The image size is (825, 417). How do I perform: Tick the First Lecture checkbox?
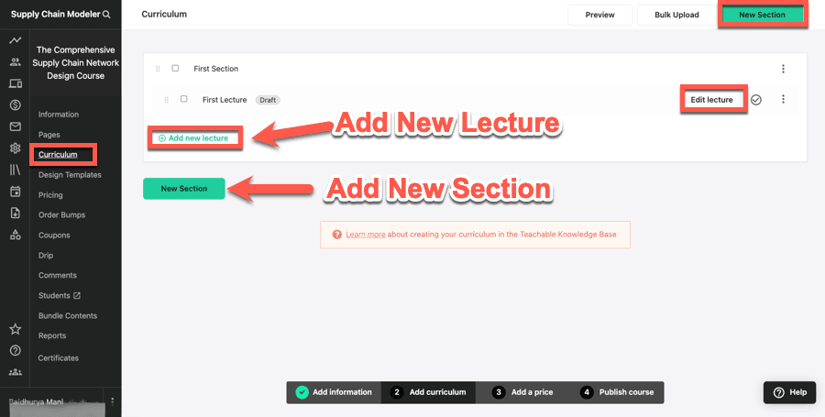pos(184,99)
